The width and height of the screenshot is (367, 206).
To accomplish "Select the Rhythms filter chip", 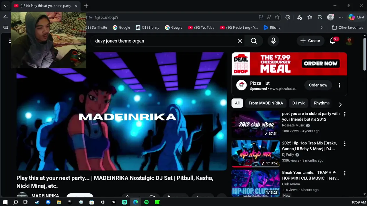I will click(322, 103).
